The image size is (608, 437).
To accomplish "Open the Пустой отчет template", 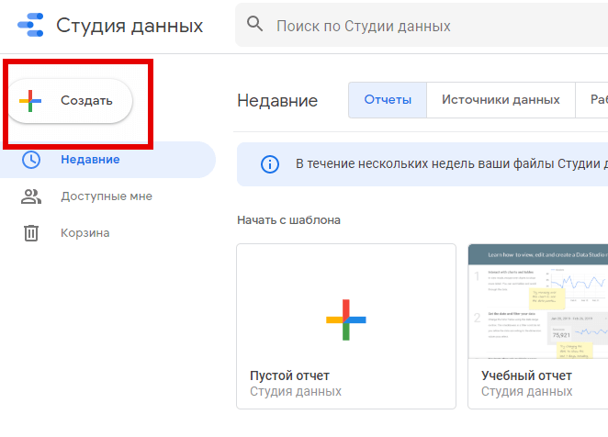I will (x=345, y=326).
